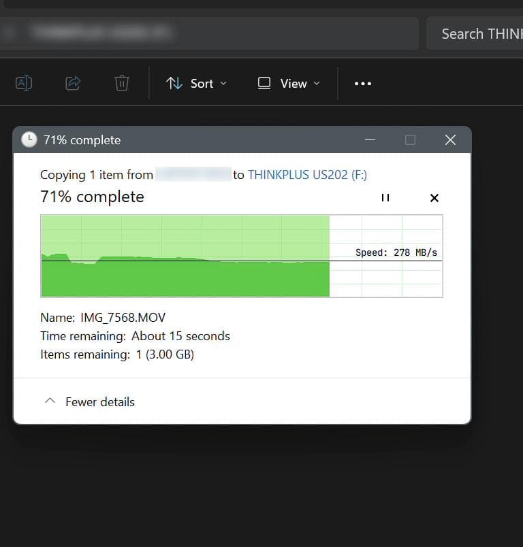This screenshot has height=547, width=523.
Task: Open THINKPLUS US202 (F:) destination link
Action: 308,175
